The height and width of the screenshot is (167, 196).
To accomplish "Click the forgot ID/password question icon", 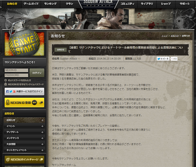I will [x=5, y=80].
